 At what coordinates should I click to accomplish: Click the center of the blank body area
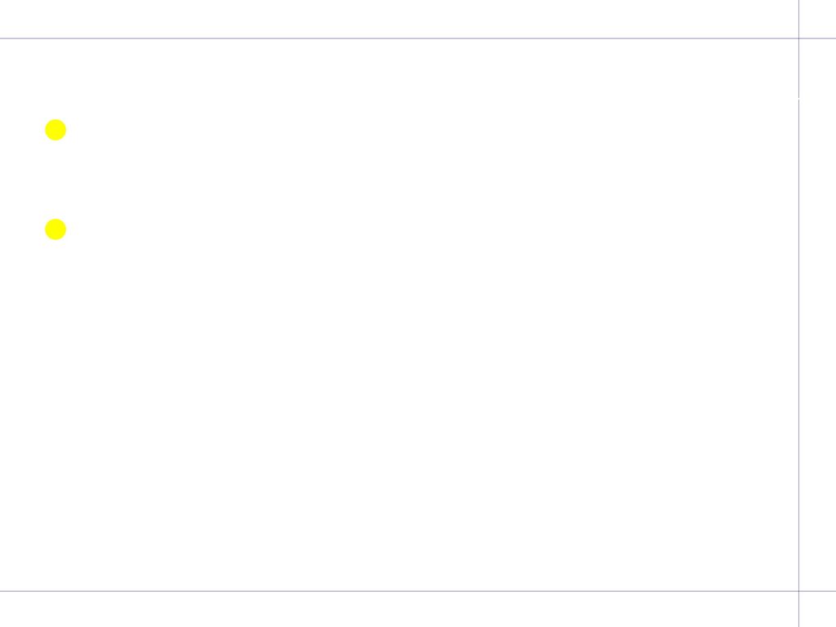[x=398, y=314]
